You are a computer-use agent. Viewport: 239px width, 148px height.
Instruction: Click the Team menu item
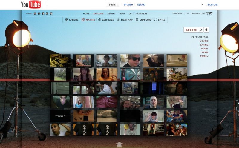click(x=122, y=14)
